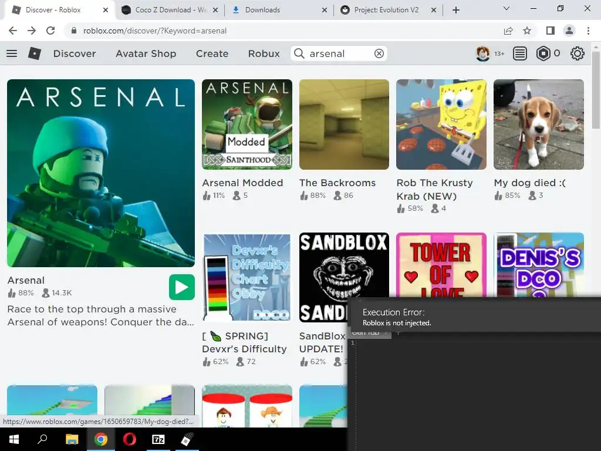Click the Roblox search field
The height and width of the screenshot is (451, 601).
339,53
